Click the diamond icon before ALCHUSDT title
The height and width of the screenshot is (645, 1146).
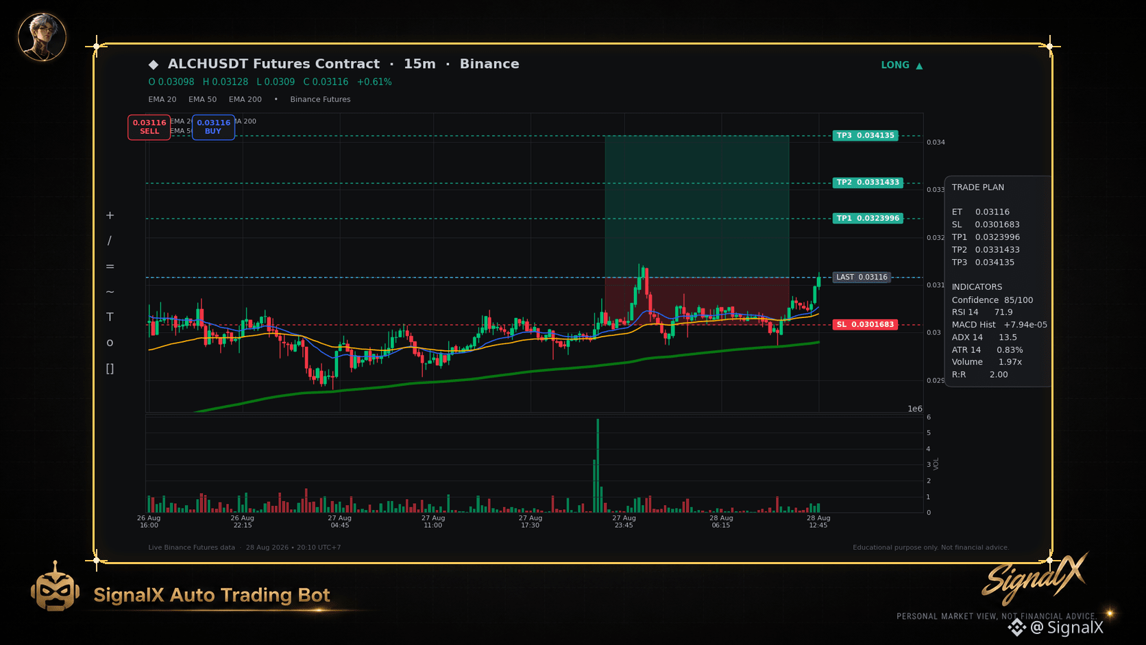pyautogui.click(x=154, y=64)
